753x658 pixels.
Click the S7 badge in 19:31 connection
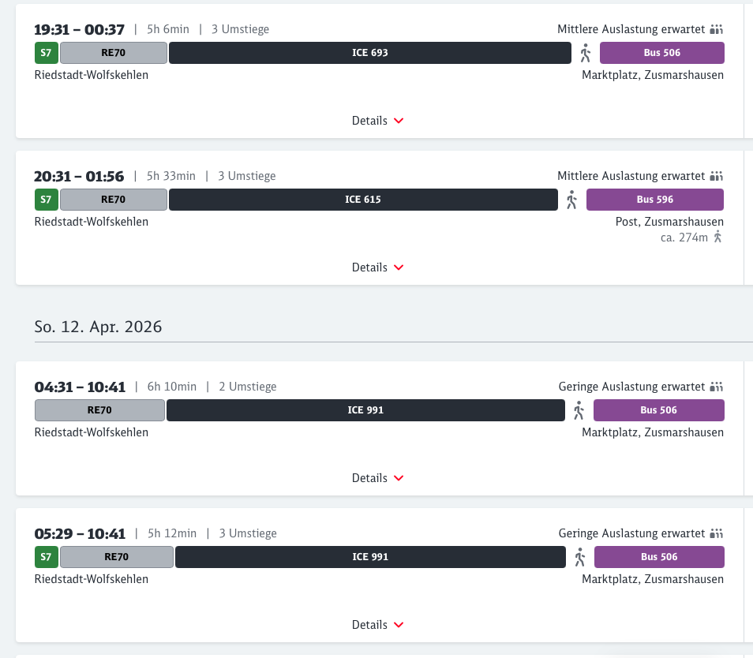[x=46, y=53]
